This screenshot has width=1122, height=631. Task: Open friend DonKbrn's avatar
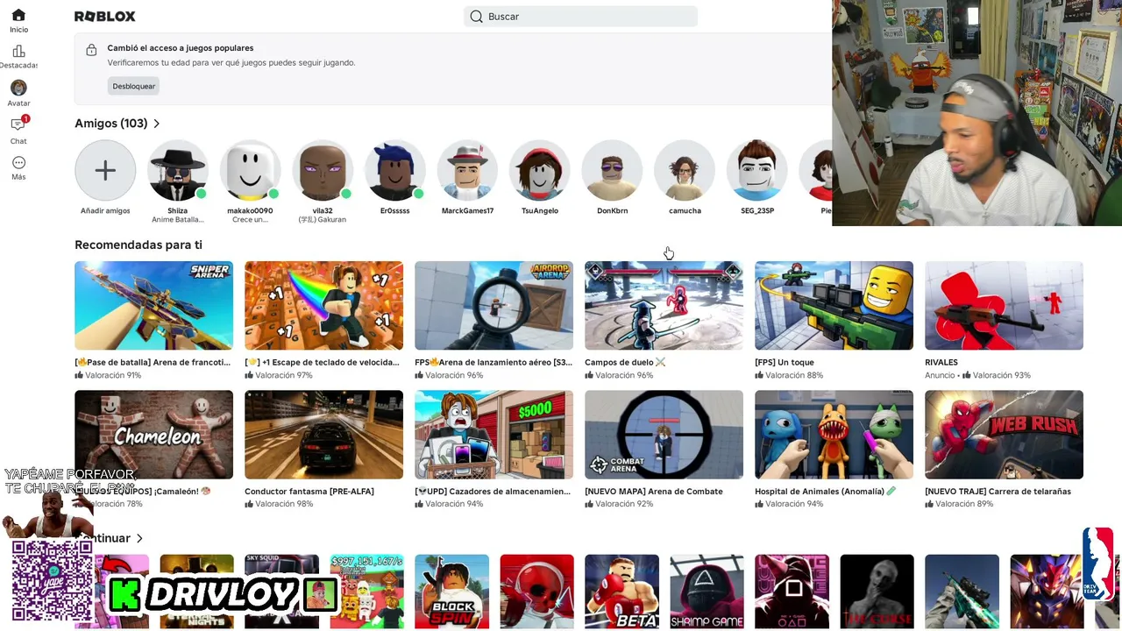[x=613, y=170]
